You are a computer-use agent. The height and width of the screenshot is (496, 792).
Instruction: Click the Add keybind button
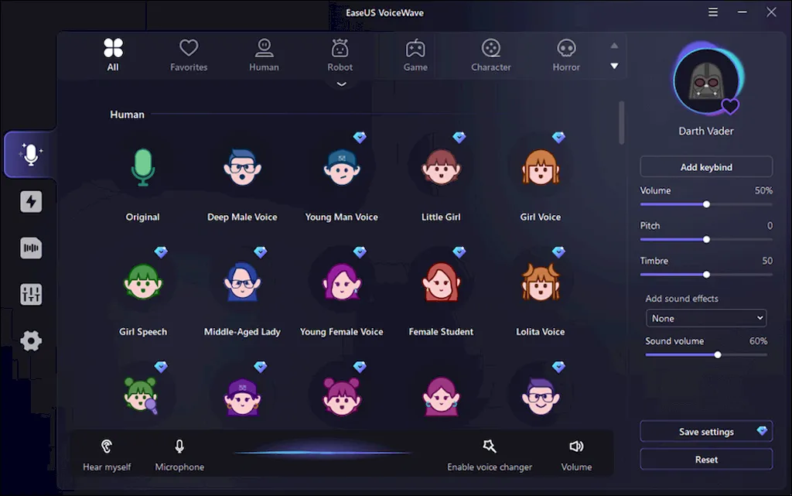pyautogui.click(x=706, y=166)
